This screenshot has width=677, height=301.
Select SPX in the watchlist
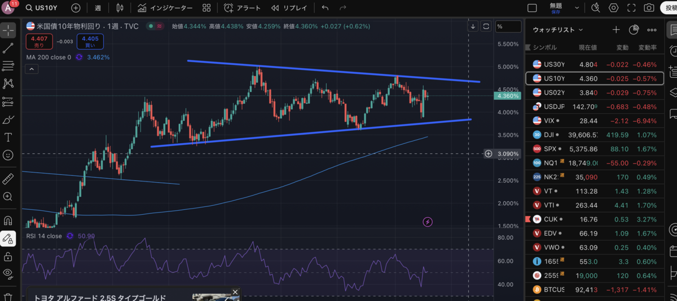click(x=595, y=149)
